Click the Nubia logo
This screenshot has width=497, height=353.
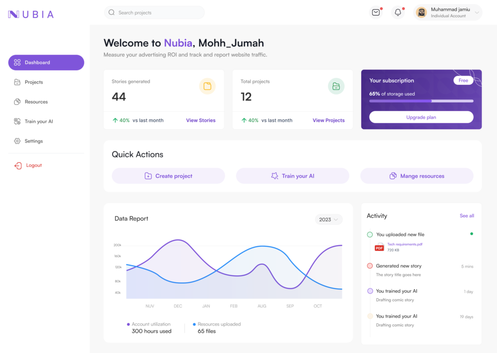(x=31, y=14)
